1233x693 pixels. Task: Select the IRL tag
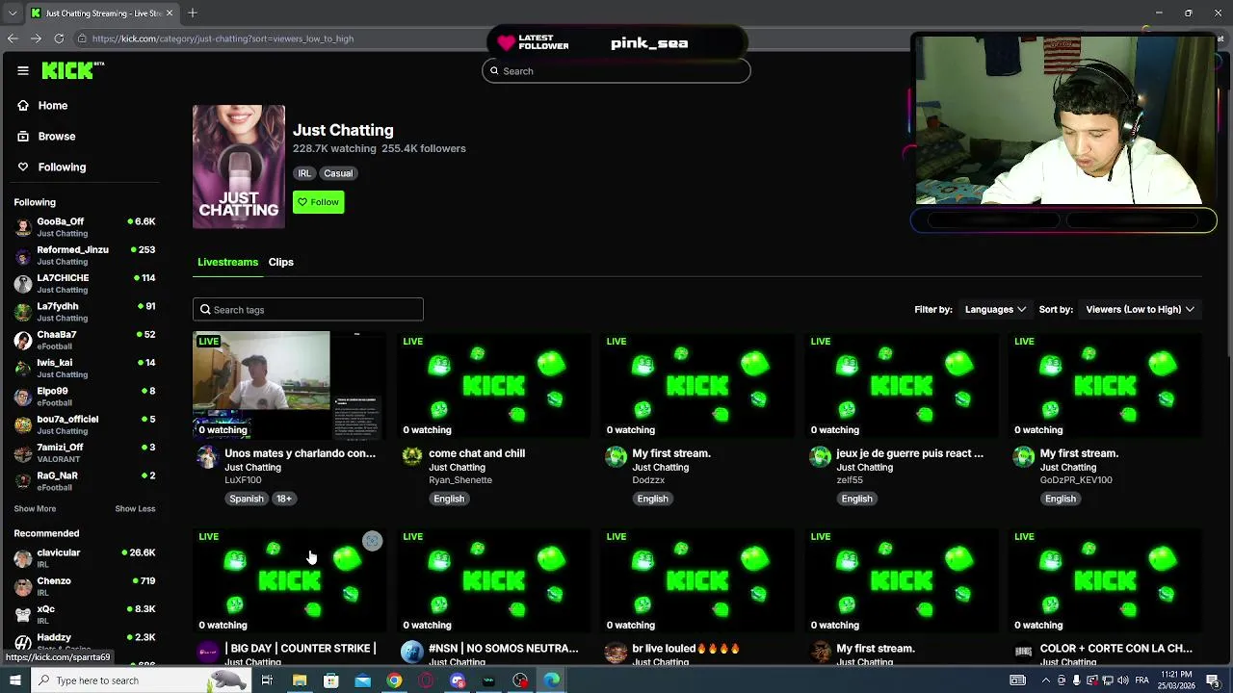304,173
